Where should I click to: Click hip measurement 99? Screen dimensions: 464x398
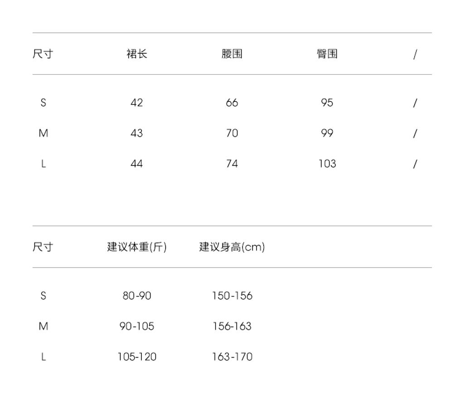click(x=327, y=133)
